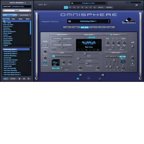
Task: Click the filter Res knob
Action: [x=113, y=42]
